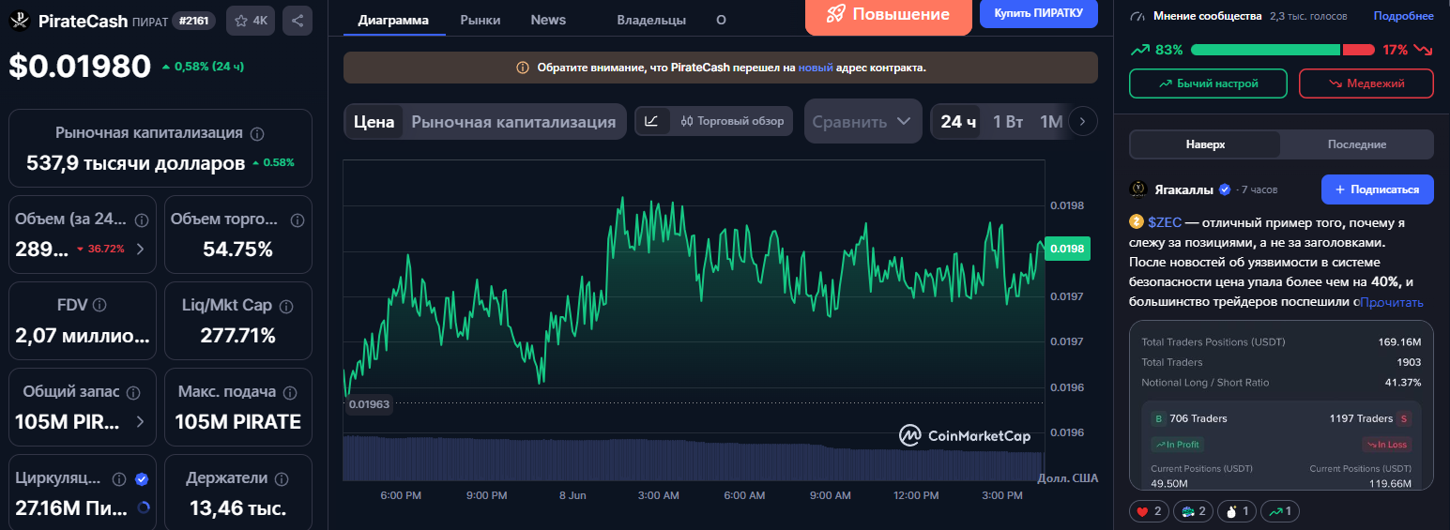Screen dimensions: 1450x530
Task: Click info icon beside Liq/Mkt Cap
Action: point(286,306)
